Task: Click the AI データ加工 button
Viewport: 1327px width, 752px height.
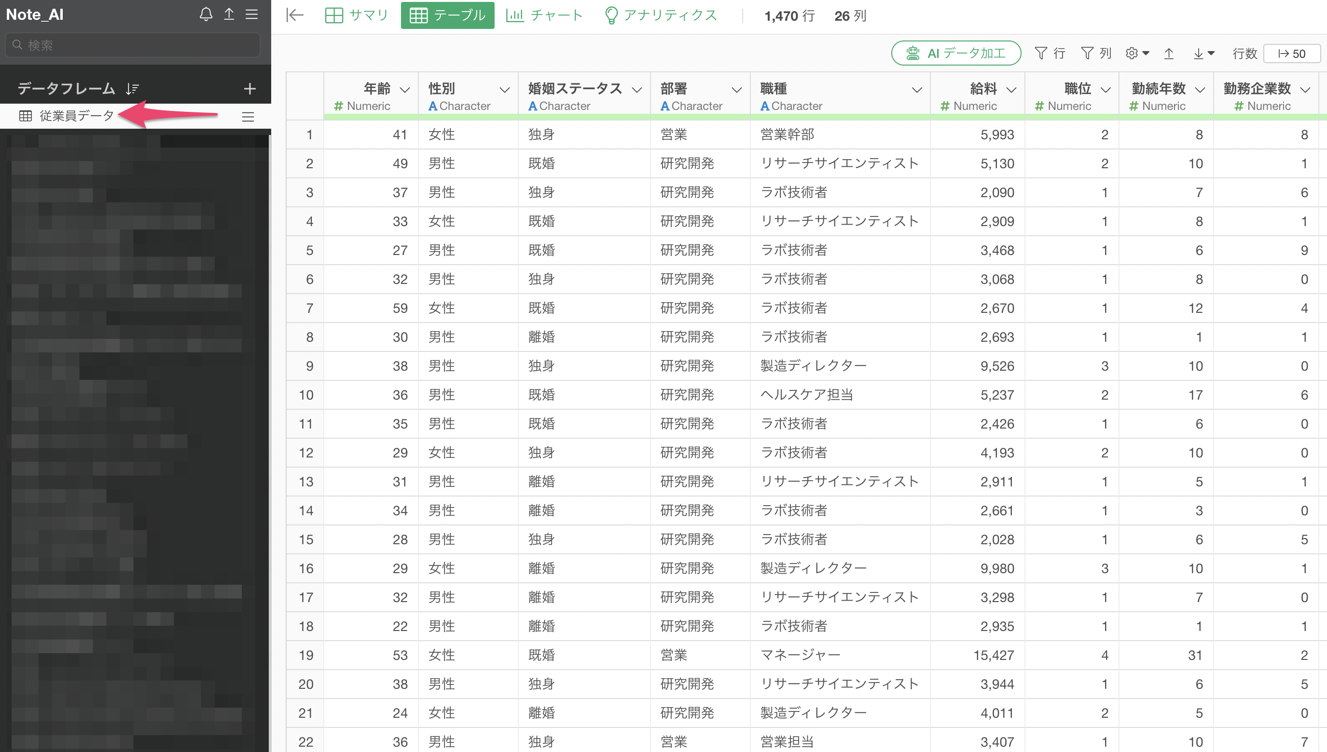Action: pyautogui.click(x=956, y=53)
